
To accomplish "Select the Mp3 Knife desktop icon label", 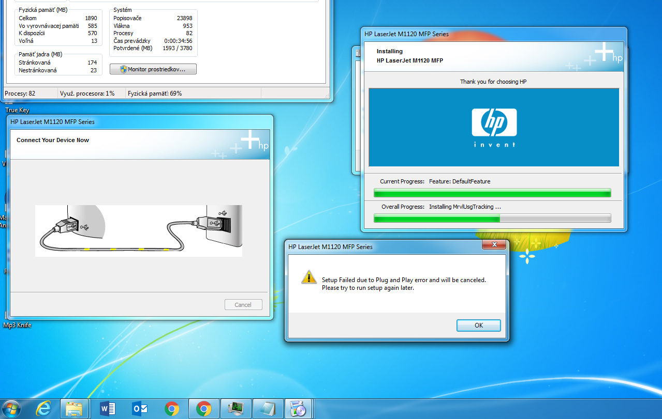I will pos(17,325).
